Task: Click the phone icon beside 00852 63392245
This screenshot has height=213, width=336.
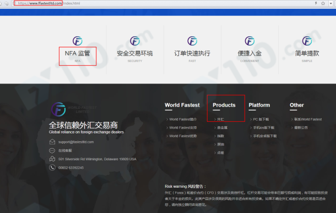Action: 52,167
